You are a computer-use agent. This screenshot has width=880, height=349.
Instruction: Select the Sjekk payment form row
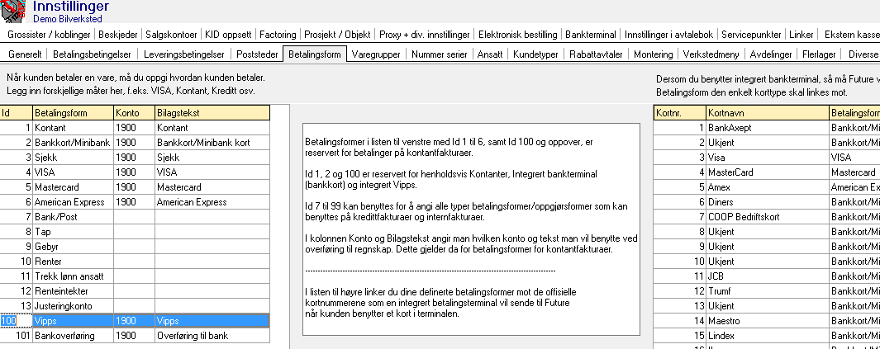tap(135, 158)
